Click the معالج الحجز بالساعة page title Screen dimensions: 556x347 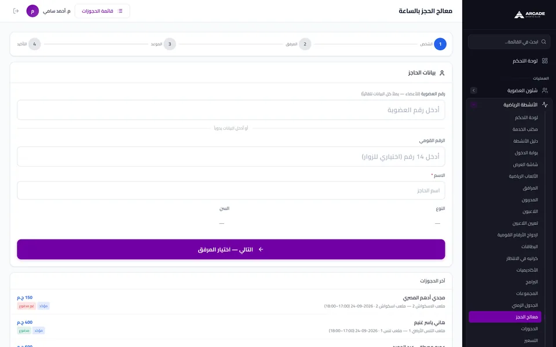click(x=426, y=11)
